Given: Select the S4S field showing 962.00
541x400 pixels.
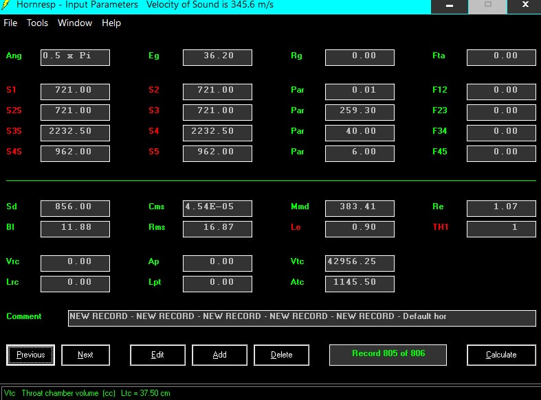Looking at the screenshot, I should click(75, 154).
